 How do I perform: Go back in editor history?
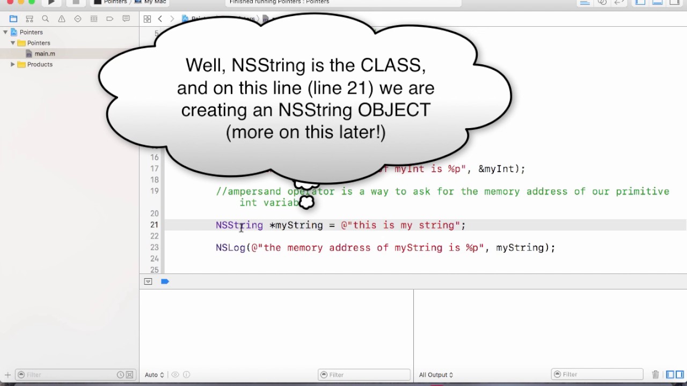(x=160, y=19)
